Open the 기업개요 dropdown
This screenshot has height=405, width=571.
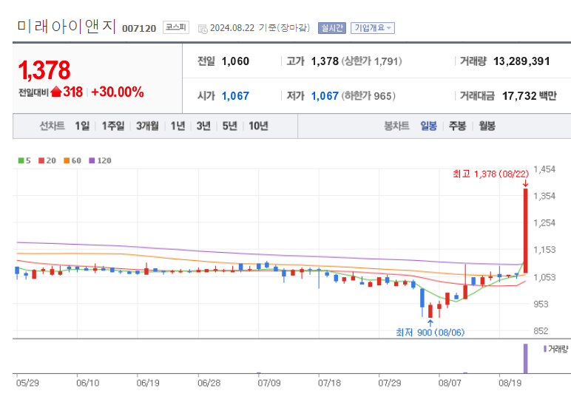pos(373,28)
